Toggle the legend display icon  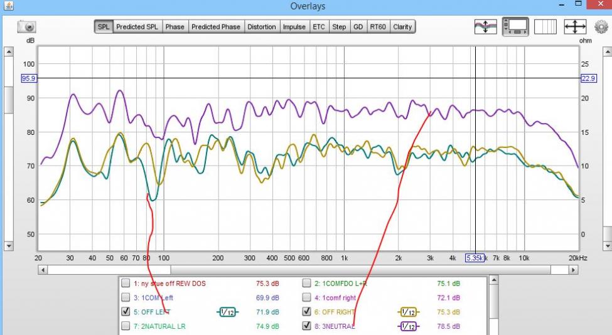pos(515,27)
